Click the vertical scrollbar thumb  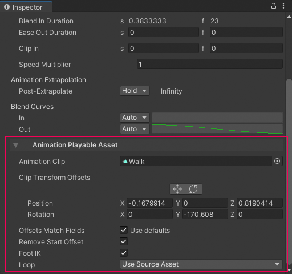coord(289,171)
